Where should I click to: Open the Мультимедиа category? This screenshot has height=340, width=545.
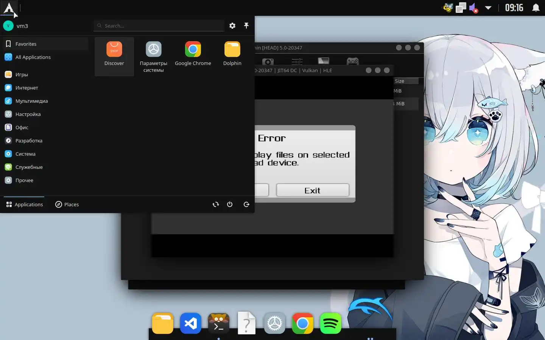[x=45, y=101]
